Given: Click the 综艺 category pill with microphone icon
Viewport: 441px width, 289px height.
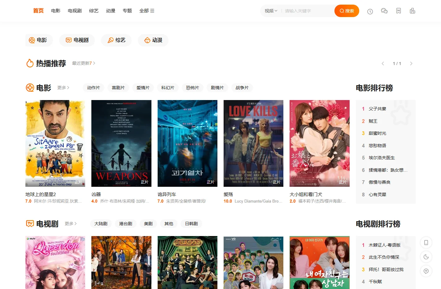Looking at the screenshot, I should point(116,40).
